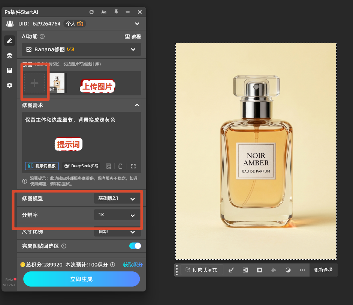Click the plus box to upload image
353x305 pixels.
[34, 83]
